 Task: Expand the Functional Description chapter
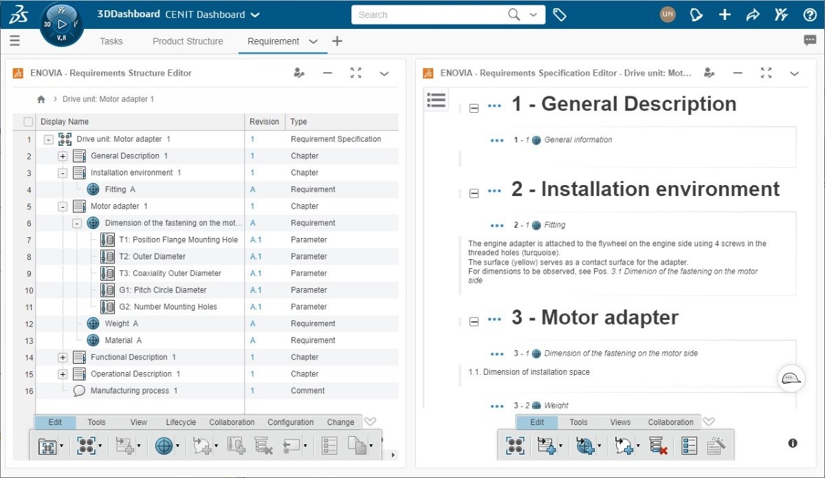tap(63, 358)
